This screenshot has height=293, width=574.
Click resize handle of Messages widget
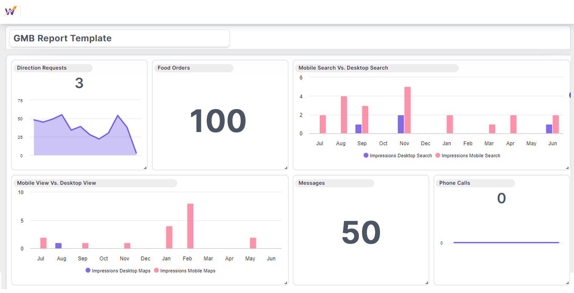click(x=427, y=283)
